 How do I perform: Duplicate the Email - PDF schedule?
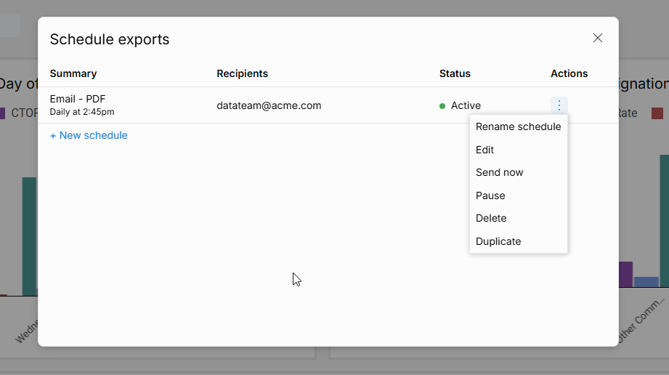point(498,241)
